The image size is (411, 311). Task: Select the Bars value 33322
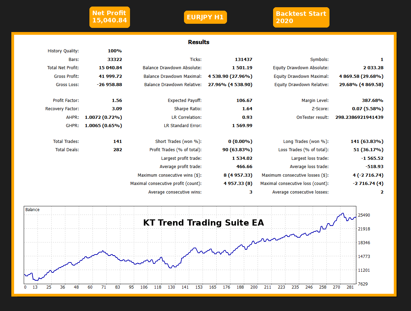pos(115,60)
